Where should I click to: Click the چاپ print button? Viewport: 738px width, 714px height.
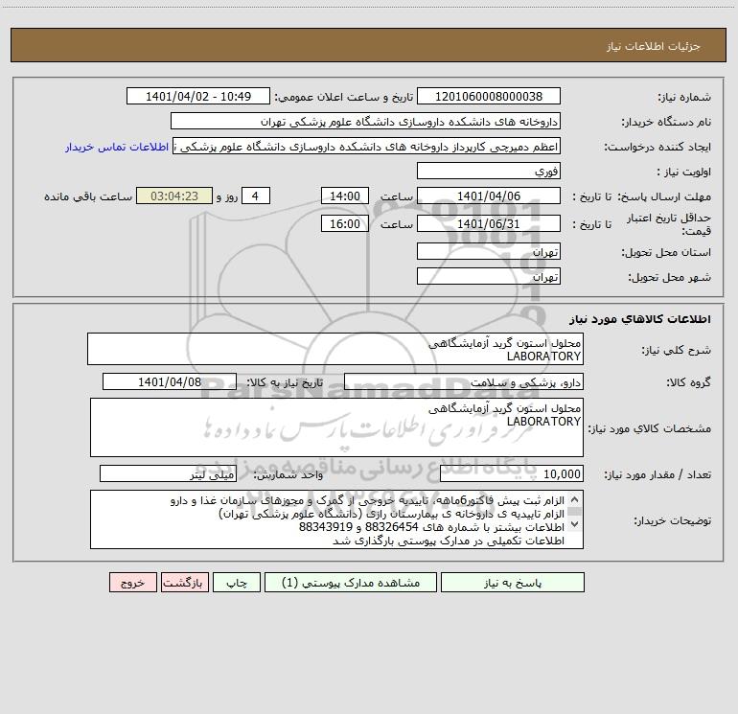(x=237, y=583)
